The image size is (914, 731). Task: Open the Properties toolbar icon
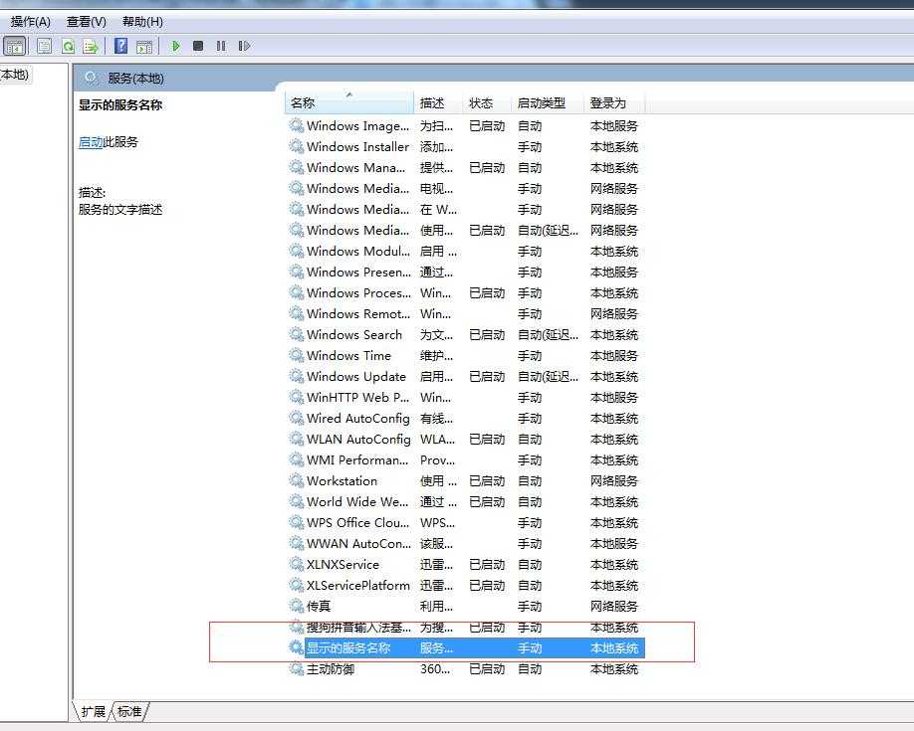pyautogui.click(x=44, y=46)
